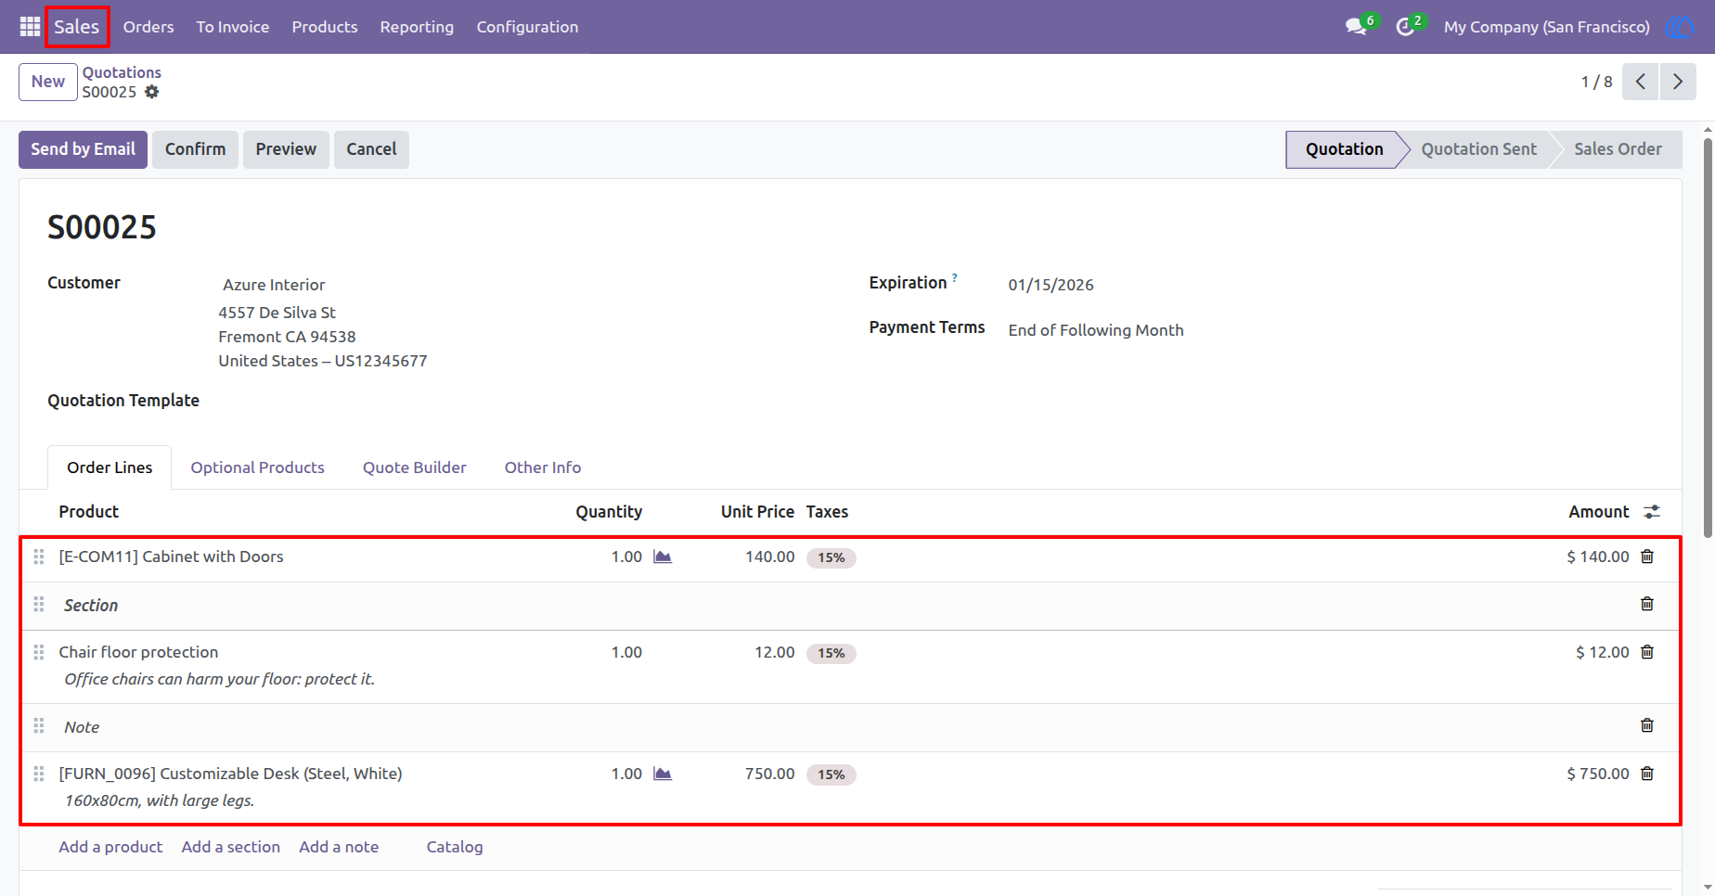Delete the Note line
The image size is (1715, 896).
(x=1647, y=725)
